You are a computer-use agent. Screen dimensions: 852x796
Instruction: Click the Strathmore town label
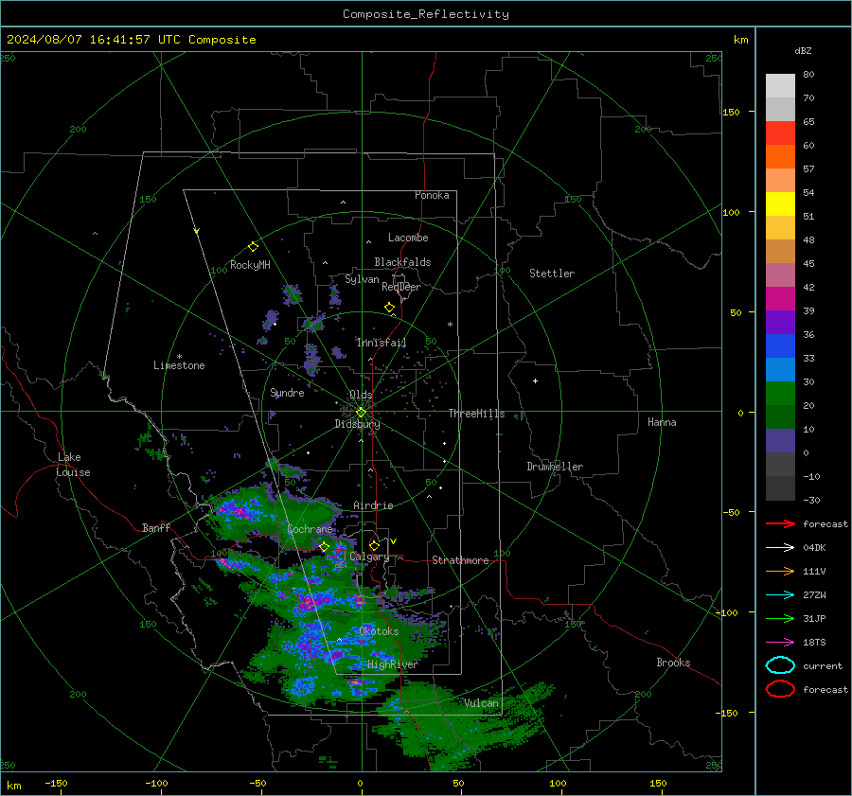(460, 560)
